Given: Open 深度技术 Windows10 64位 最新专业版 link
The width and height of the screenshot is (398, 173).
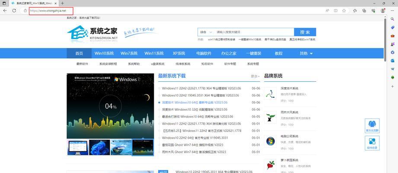Looking at the screenshot, I should pos(195,103).
